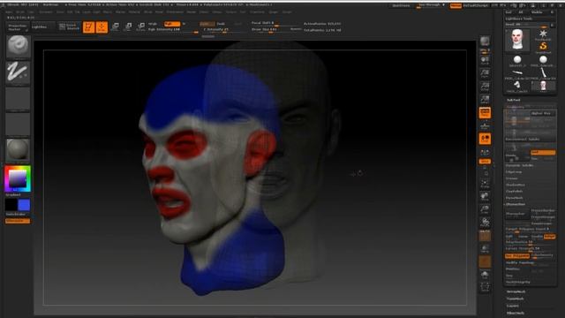
Task: Open the Zscript menu
Action: (x=287, y=11)
